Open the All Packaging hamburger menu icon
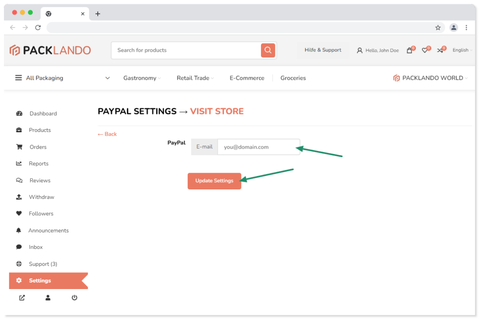Screen dimensions: 479x319 coord(18,78)
